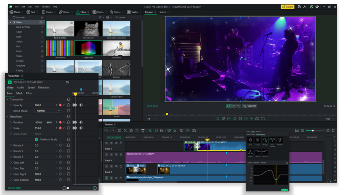342x195 pixels.
Task: Toggle visibility of Track 5
Action: click(116, 143)
